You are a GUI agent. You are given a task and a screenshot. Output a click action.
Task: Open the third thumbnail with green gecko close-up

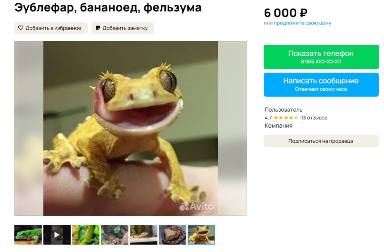(86, 235)
